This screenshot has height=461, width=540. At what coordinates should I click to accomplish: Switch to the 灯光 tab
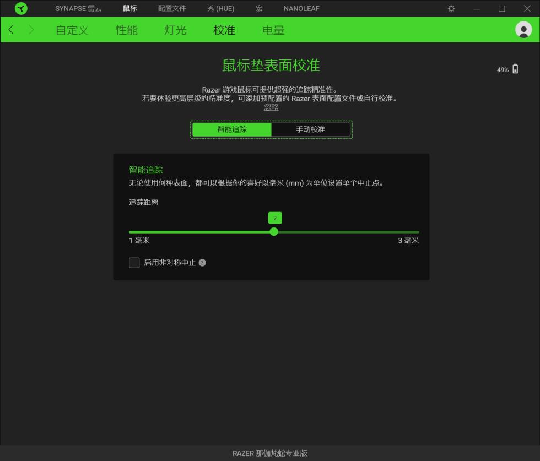pyautogui.click(x=175, y=30)
